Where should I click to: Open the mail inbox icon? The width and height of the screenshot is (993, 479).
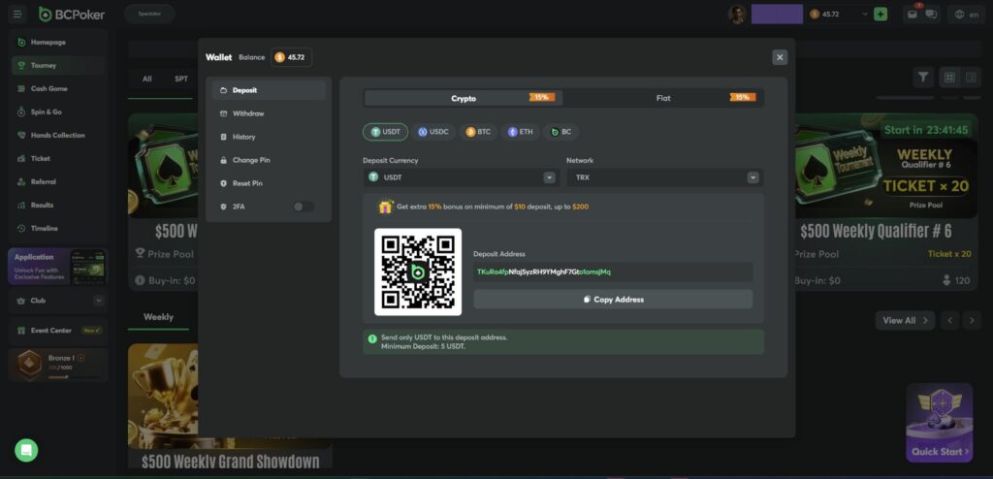912,14
